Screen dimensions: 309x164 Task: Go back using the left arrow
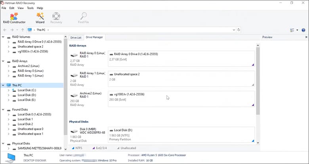[x=5, y=30]
